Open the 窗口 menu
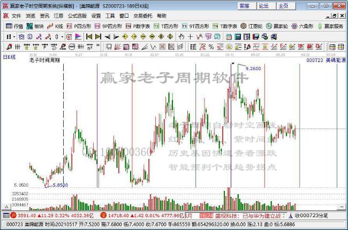The width and height of the screenshot is (348, 230). pyautogui.click(x=124, y=16)
